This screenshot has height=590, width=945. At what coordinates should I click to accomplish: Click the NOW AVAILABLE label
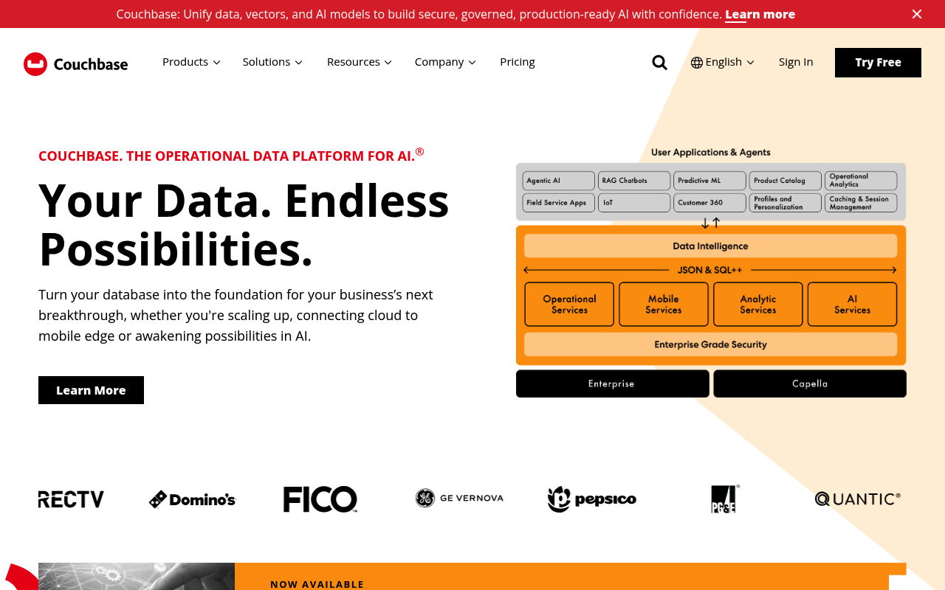click(317, 584)
